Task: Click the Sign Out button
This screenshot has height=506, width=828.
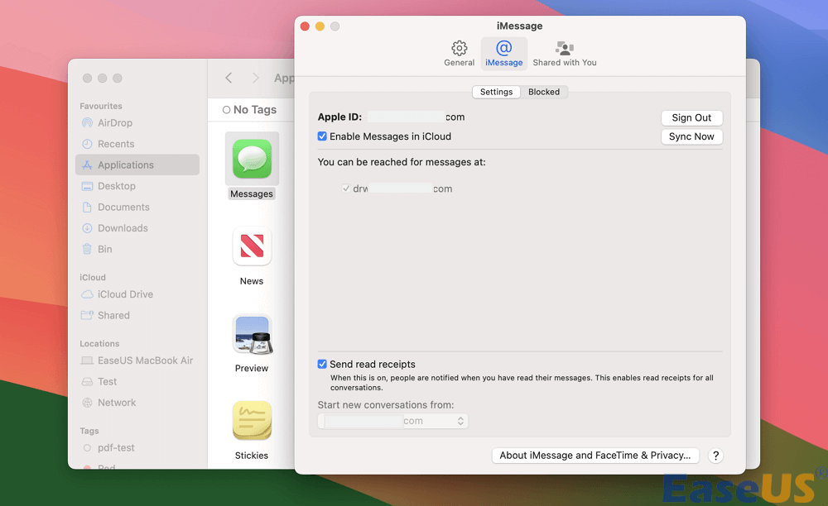Action: coord(691,117)
